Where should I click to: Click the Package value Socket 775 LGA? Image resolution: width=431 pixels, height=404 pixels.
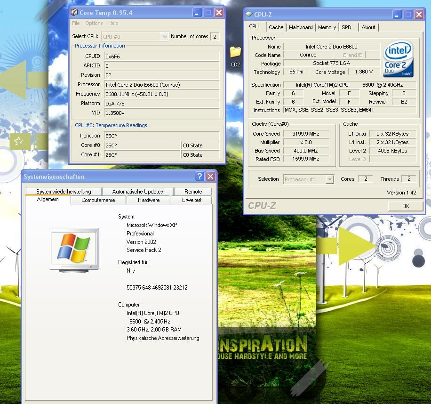click(x=332, y=63)
